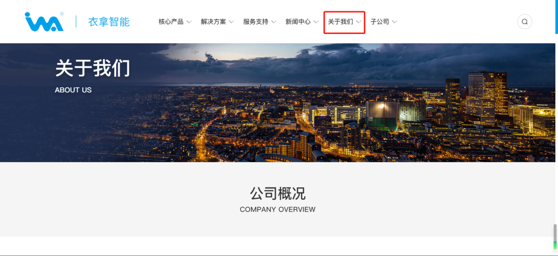The image size is (558, 256).
Task: Click the 公司概况 section heading
Action: click(x=277, y=194)
